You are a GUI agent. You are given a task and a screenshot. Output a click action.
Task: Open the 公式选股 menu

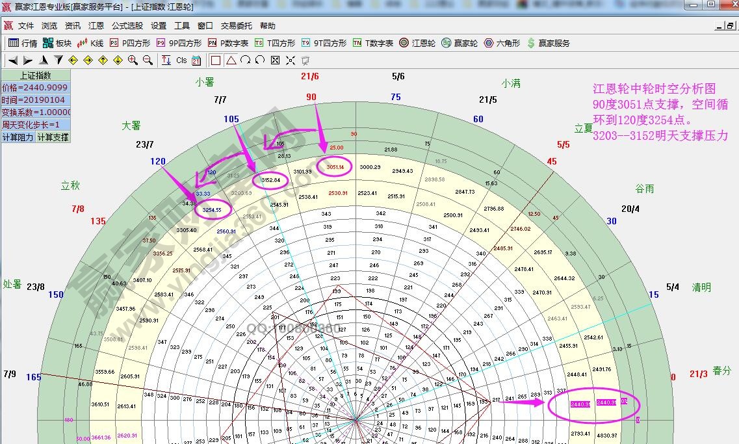click(127, 26)
